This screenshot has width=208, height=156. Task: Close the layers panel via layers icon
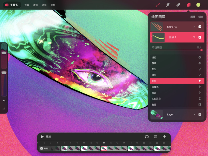point(188,5)
